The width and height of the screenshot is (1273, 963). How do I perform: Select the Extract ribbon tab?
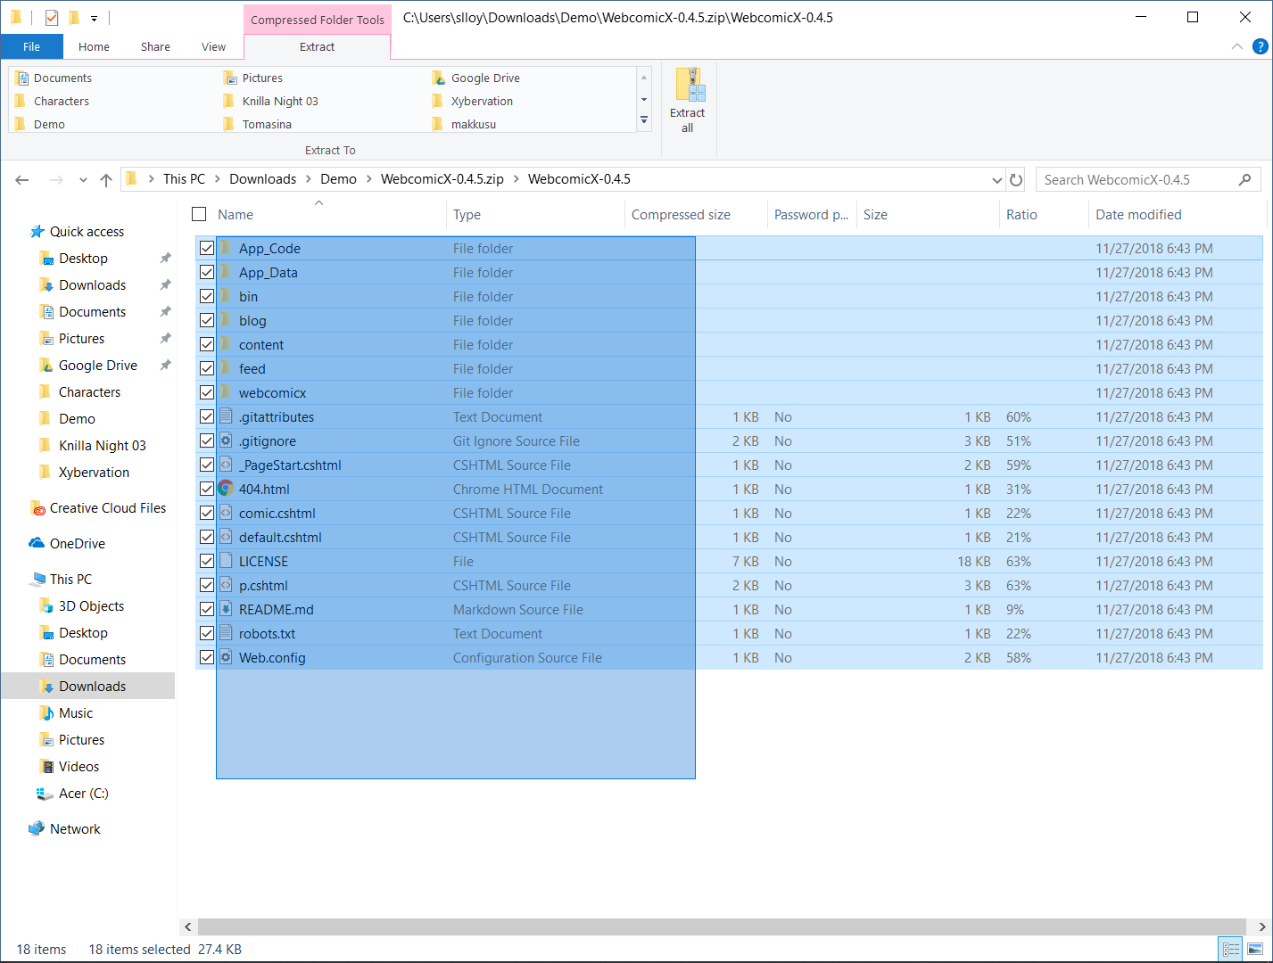click(317, 46)
